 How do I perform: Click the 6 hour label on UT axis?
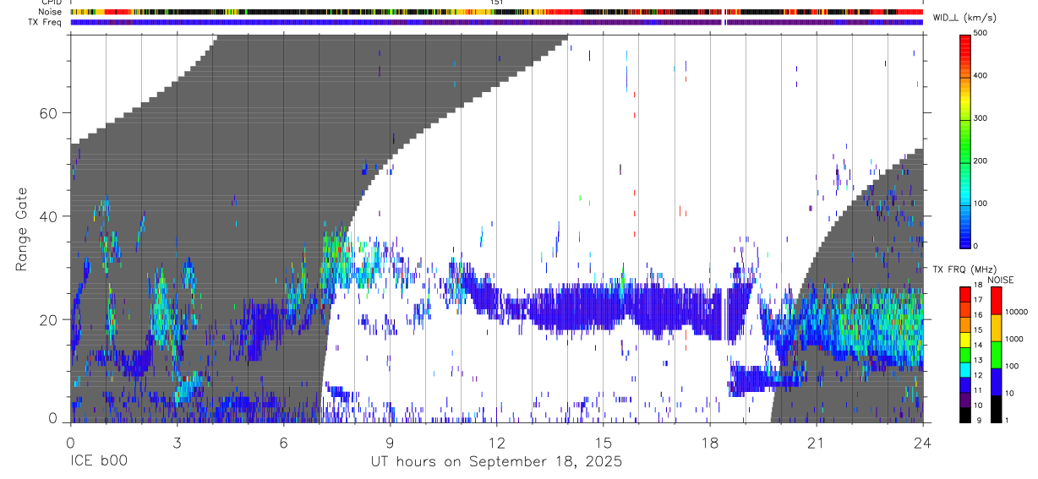coord(283,441)
